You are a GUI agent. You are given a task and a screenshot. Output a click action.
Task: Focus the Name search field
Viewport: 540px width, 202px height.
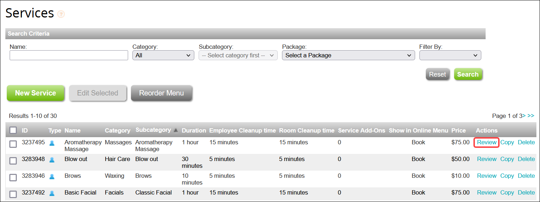pyautogui.click(x=69, y=55)
